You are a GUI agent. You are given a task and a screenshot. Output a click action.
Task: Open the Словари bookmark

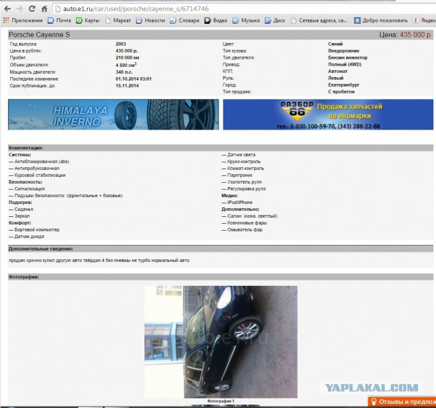click(x=185, y=20)
